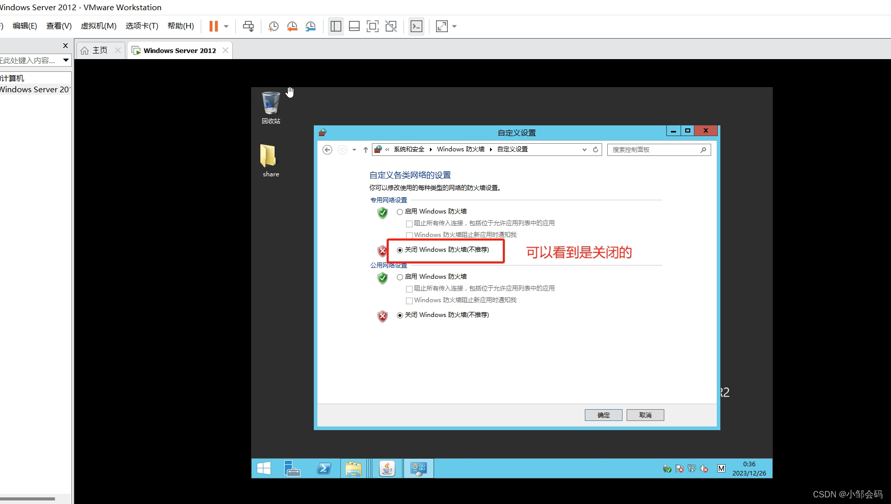This screenshot has height=504, width=891.
Task: Click the control panel taskbar item
Action: (419, 468)
